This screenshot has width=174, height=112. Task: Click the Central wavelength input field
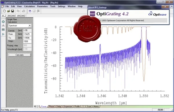click(27, 30)
